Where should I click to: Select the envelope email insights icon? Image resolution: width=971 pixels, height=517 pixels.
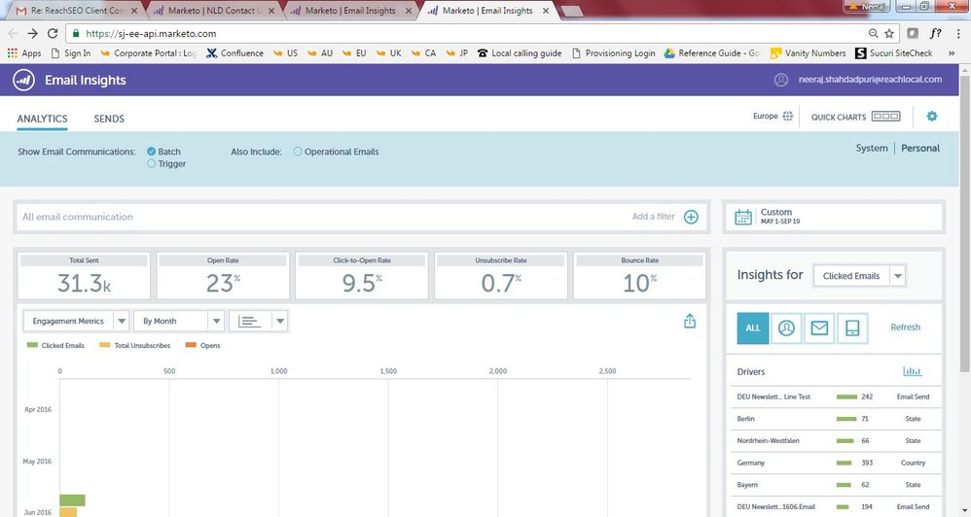coord(819,328)
